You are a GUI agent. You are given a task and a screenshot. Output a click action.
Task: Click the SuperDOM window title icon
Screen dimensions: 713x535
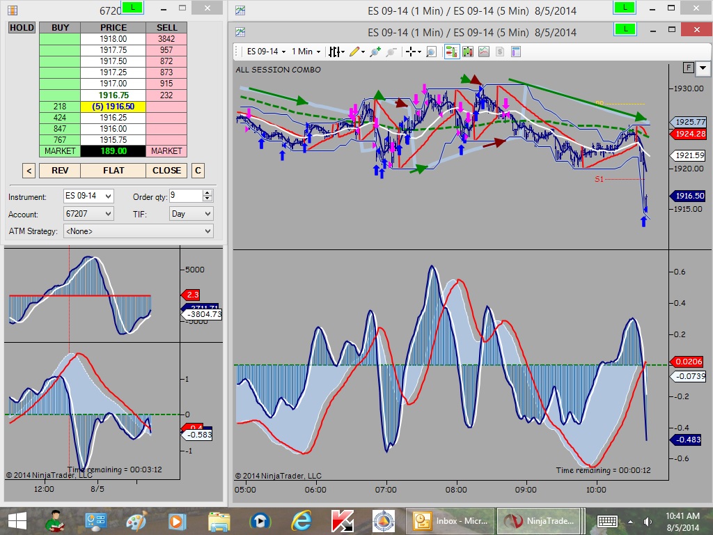pyautogui.click(x=13, y=10)
